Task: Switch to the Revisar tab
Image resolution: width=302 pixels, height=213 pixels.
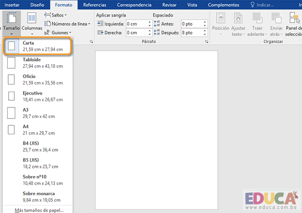Action: pos(169,5)
